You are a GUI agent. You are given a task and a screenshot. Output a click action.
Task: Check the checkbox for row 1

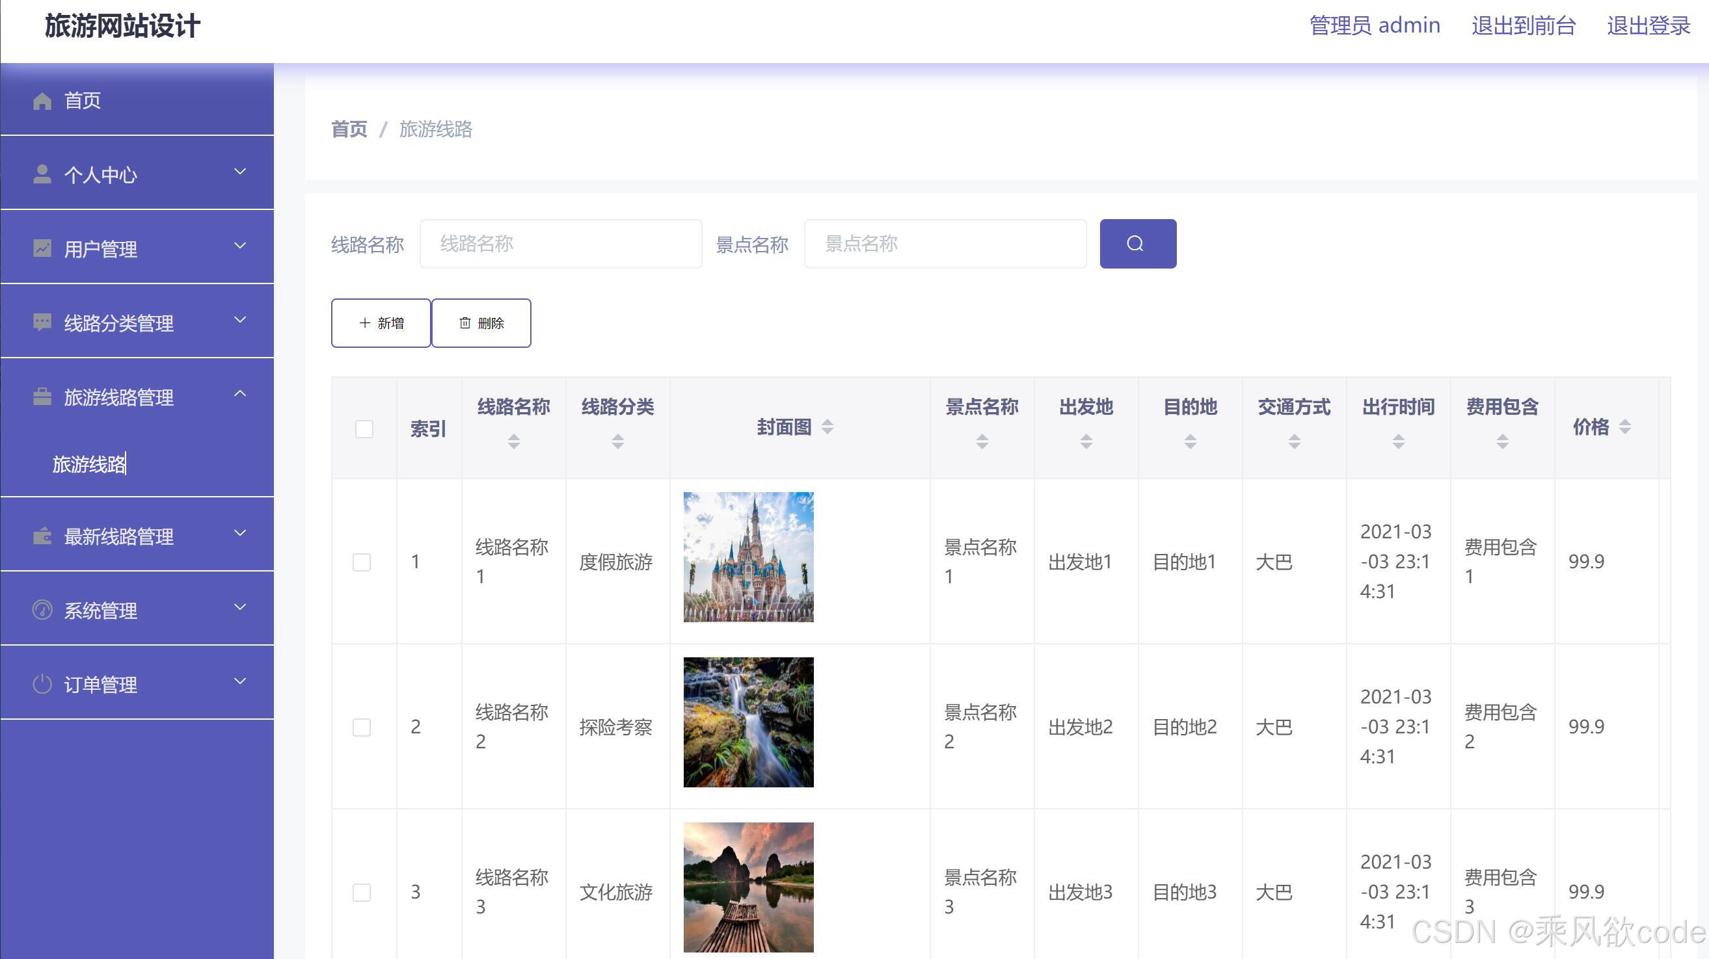[362, 562]
